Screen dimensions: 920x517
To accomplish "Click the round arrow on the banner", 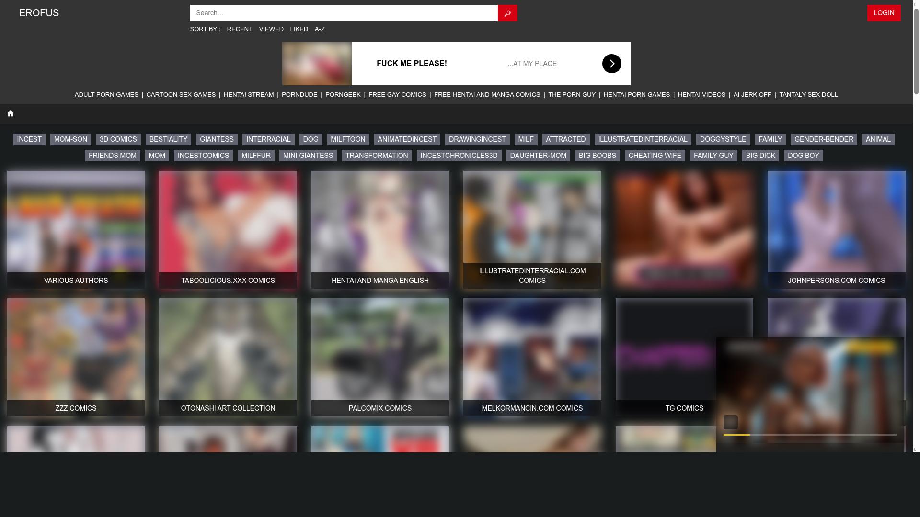I will click(x=611, y=64).
